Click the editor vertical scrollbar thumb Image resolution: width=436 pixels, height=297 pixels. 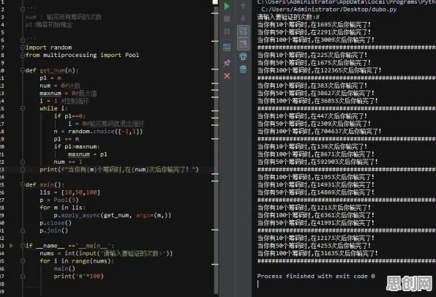pyautogui.click(x=216, y=150)
